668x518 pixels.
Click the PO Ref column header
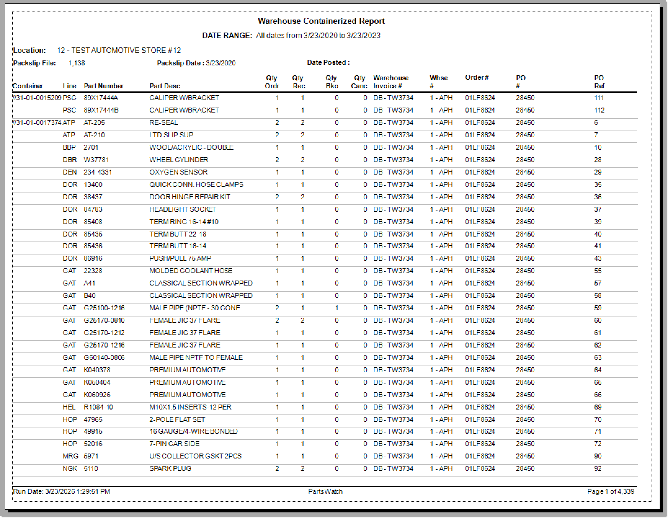tap(599, 82)
